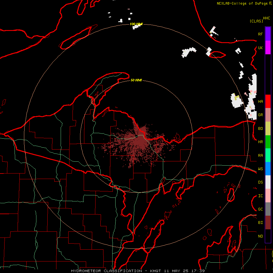Click the [CLAS] legend heading
273x273 pixels.
pyautogui.click(x=256, y=21)
